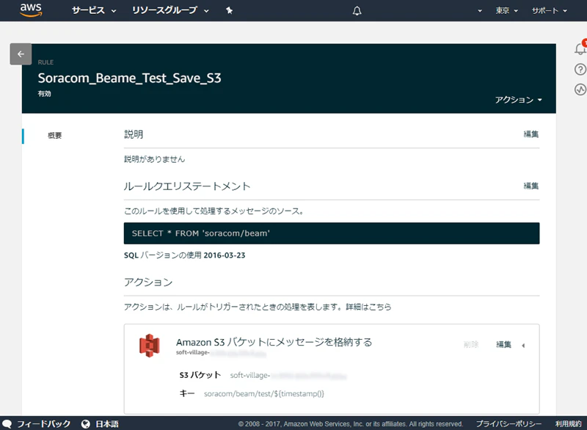Click the SQL query statement box
The image size is (587, 430).
pos(332,233)
